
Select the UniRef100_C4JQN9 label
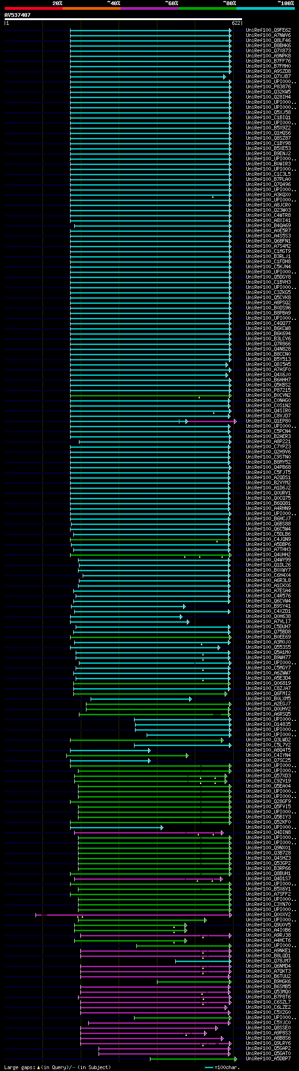pyautogui.click(x=268, y=539)
